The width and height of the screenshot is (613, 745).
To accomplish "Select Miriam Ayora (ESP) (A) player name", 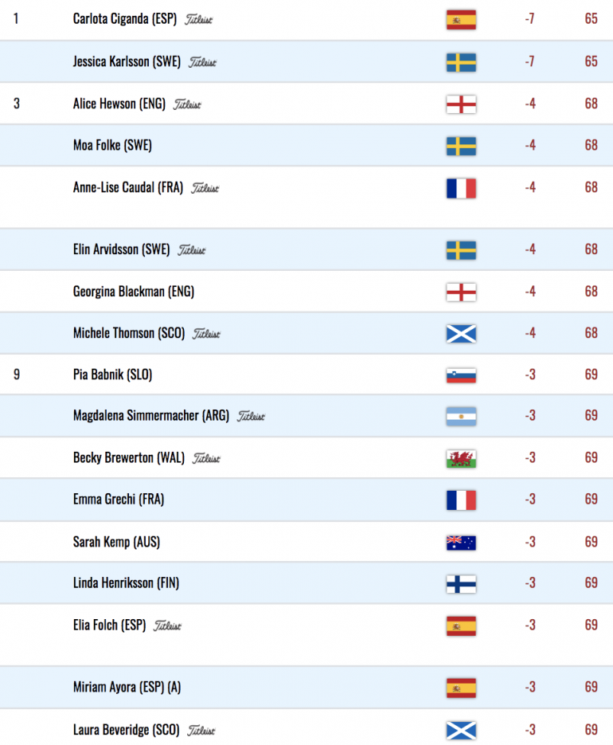I will point(127,687).
